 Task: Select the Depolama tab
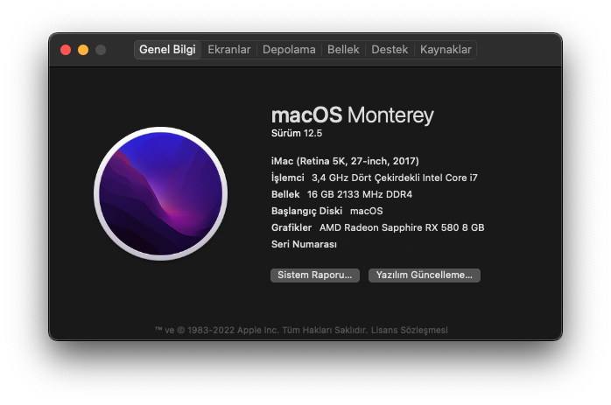(x=289, y=50)
